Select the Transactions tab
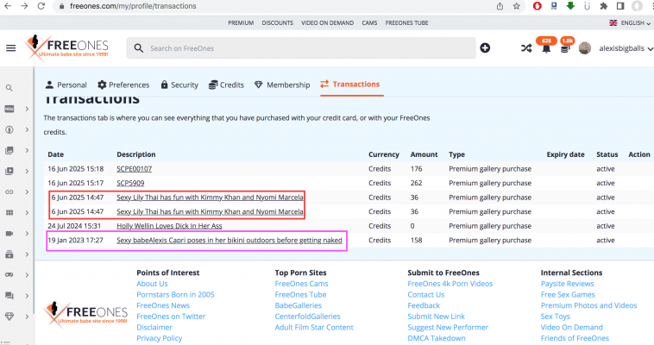 [350, 85]
